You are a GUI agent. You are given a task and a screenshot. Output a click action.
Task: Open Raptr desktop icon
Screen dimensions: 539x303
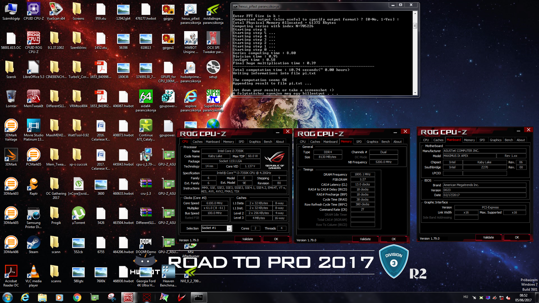33,186
